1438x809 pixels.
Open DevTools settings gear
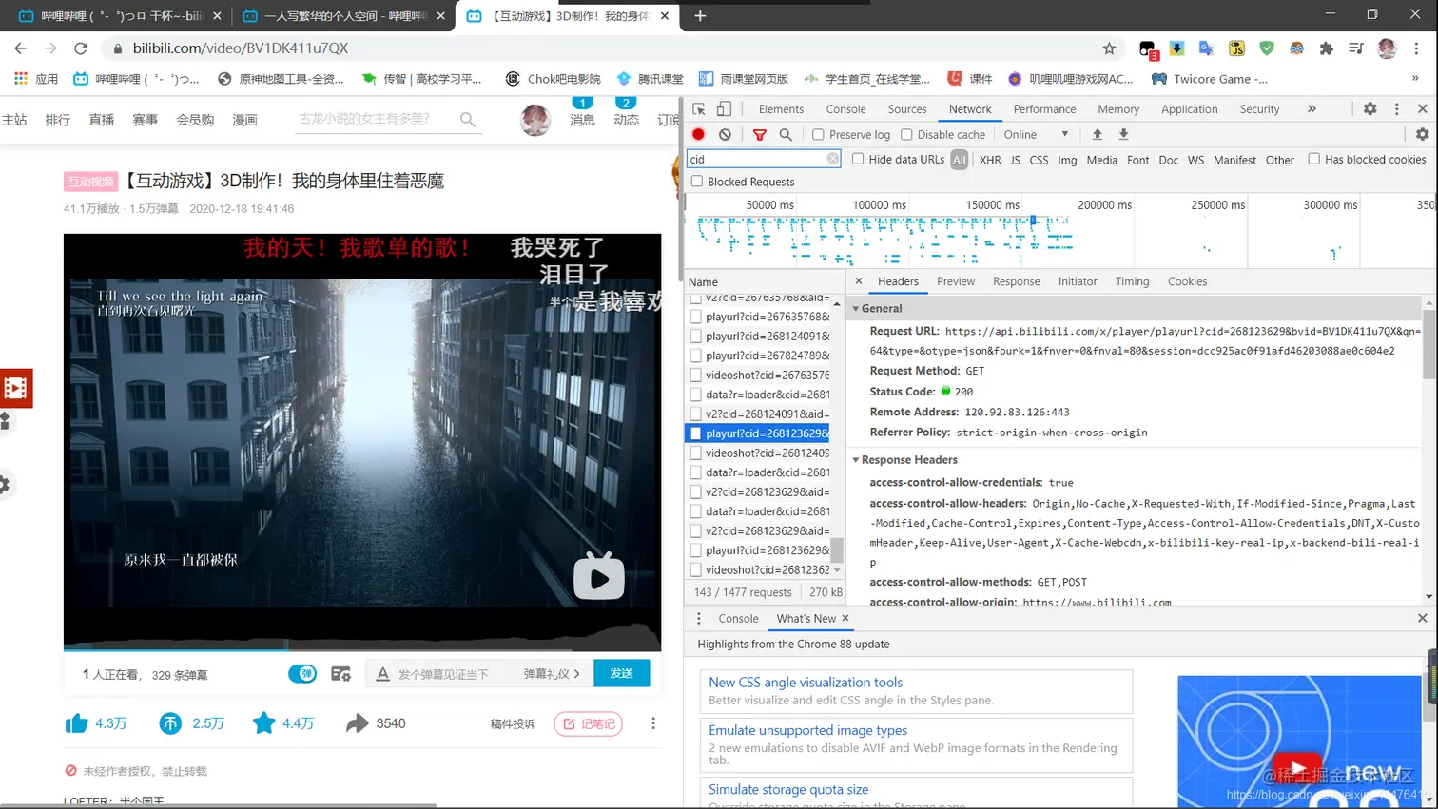1369,108
